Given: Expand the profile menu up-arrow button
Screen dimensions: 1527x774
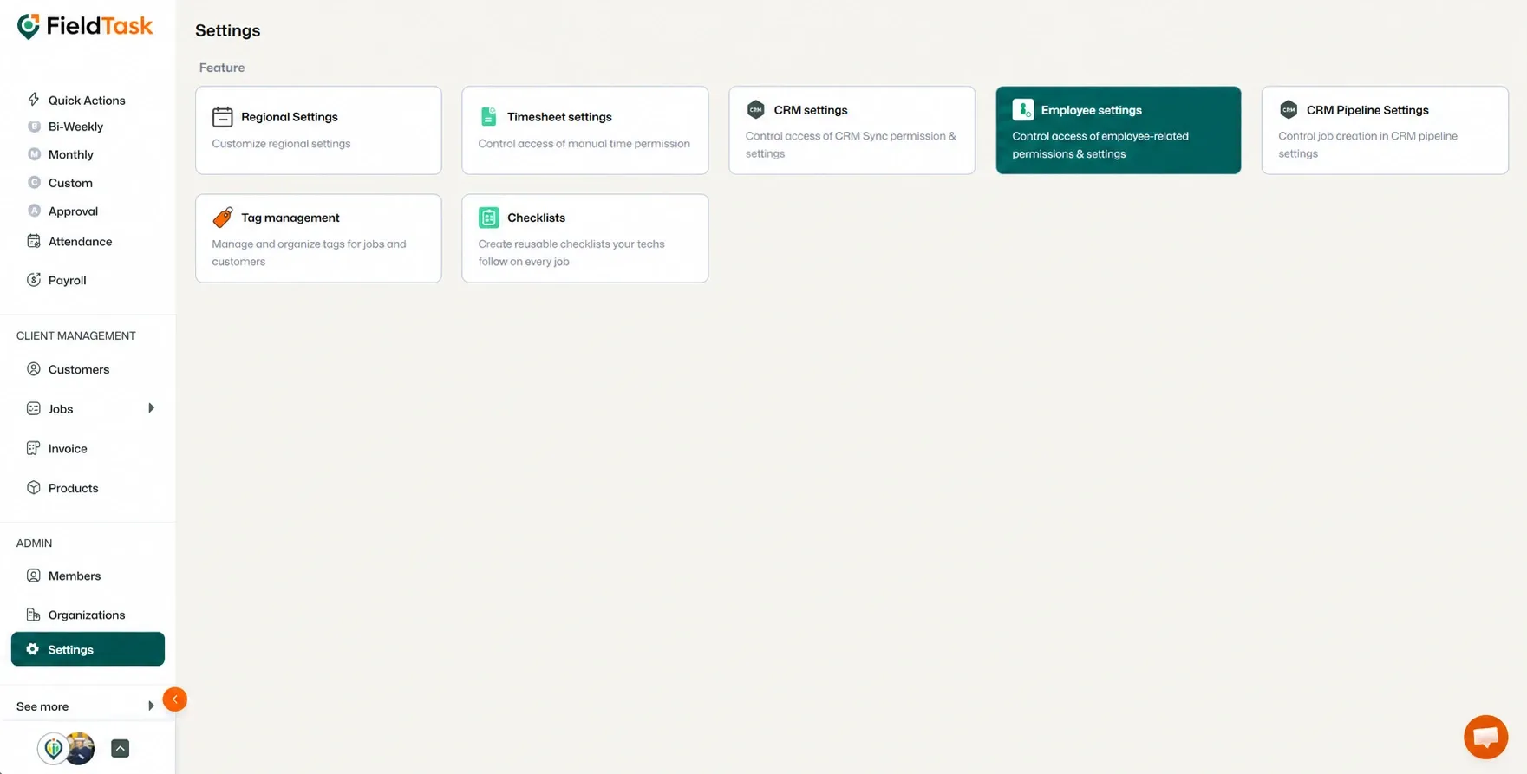Looking at the screenshot, I should (x=121, y=748).
